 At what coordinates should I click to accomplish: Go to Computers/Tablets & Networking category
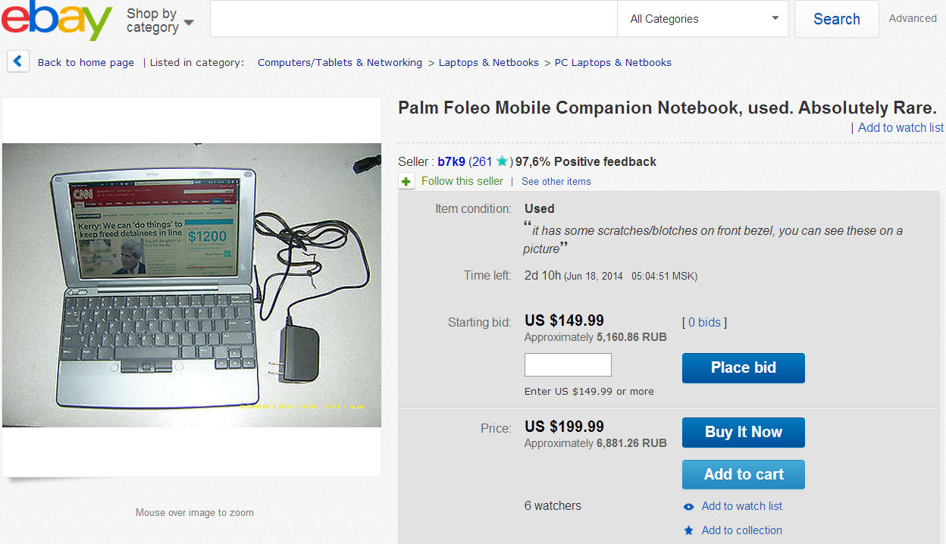coord(340,63)
